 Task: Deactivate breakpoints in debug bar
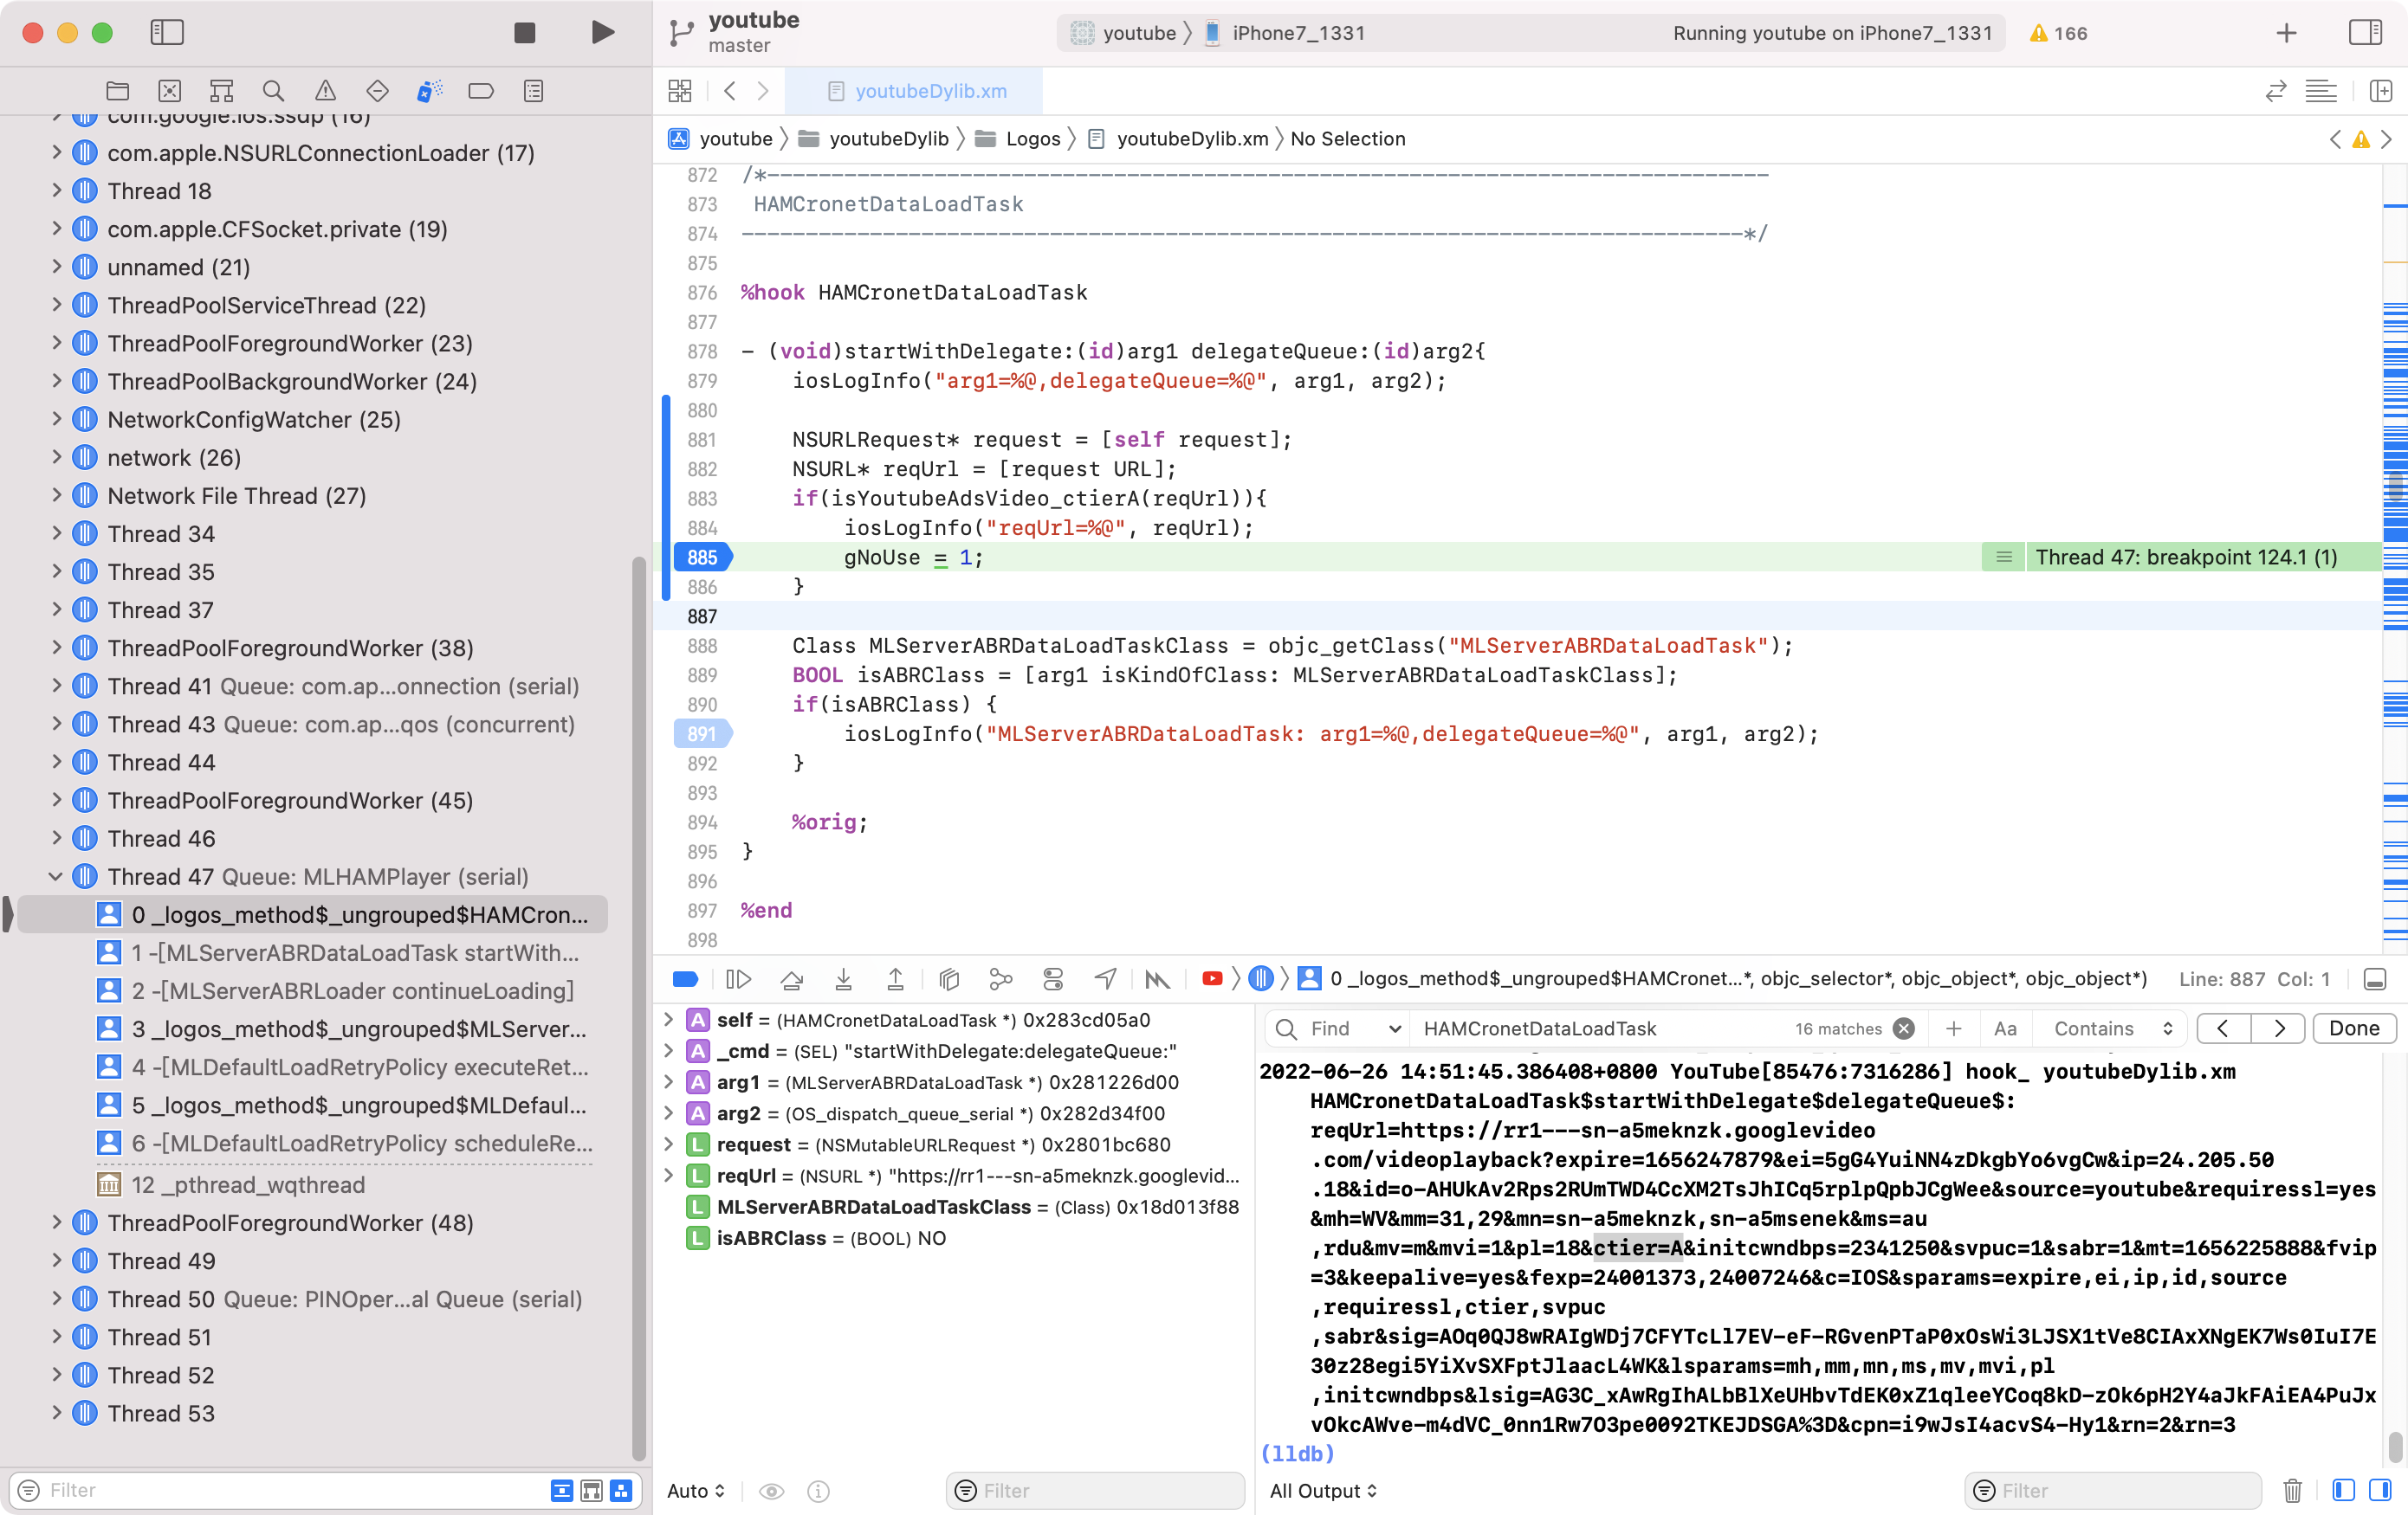pos(685,979)
